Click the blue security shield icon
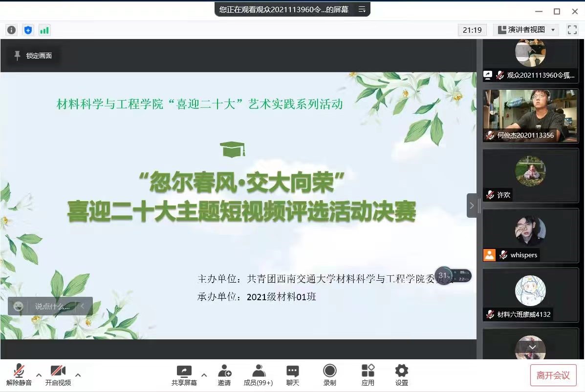Screen dimensions: 585x392 coord(28,30)
